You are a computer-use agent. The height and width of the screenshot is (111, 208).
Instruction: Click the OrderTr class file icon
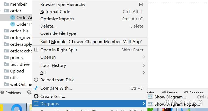pyautogui.click(x=12, y=24)
